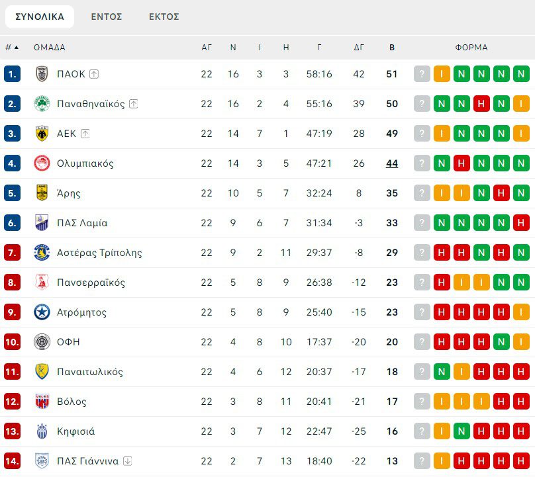The width and height of the screenshot is (535, 477).
Task: Click the blue position 1 rank badge
Action: coord(12,74)
